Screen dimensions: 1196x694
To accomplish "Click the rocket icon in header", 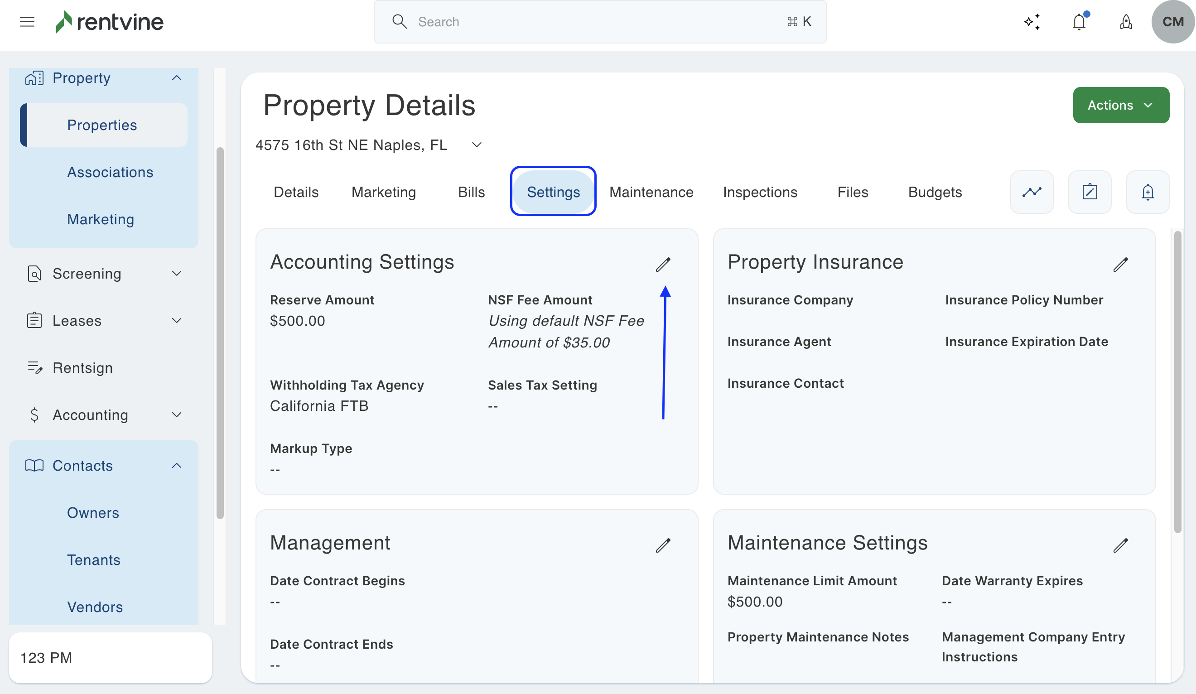I will pyautogui.click(x=1126, y=22).
